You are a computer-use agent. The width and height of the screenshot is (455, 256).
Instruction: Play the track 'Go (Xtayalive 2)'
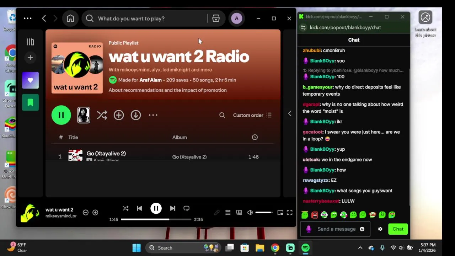(x=106, y=154)
